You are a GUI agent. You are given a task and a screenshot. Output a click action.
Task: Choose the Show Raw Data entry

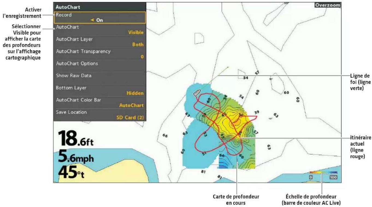(99, 78)
